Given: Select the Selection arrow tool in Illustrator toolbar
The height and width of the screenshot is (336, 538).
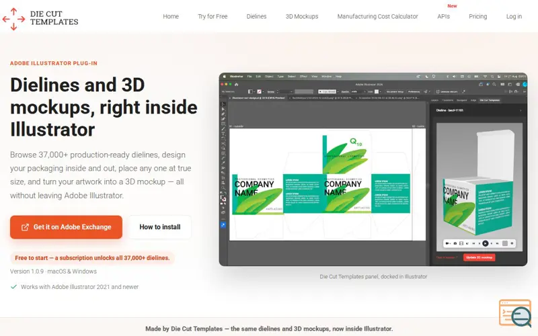Looking at the screenshot, I should [223, 104].
